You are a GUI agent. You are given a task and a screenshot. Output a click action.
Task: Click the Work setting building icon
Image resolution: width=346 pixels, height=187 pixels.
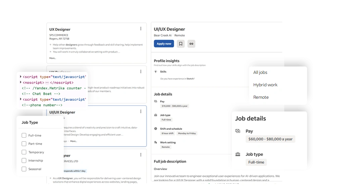click(156, 142)
